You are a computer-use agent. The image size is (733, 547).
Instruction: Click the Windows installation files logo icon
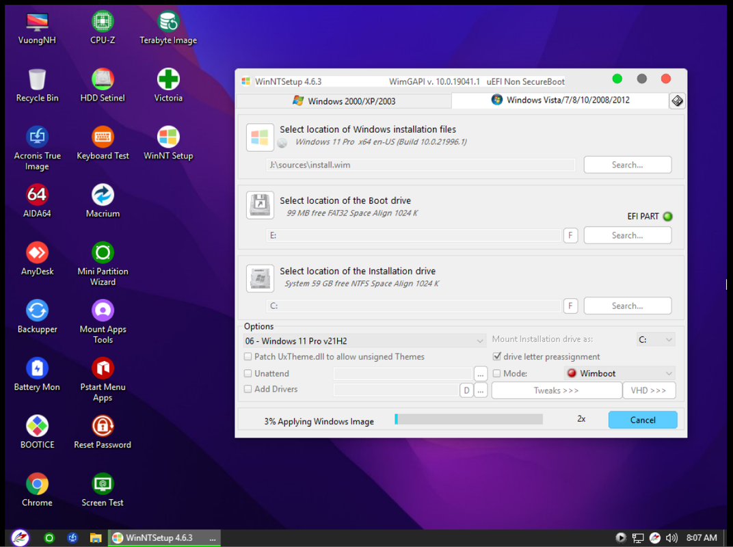coord(260,137)
